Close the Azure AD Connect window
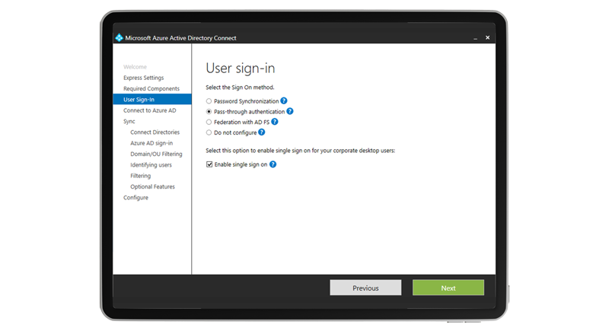This screenshot has width=609, height=331. (487, 37)
